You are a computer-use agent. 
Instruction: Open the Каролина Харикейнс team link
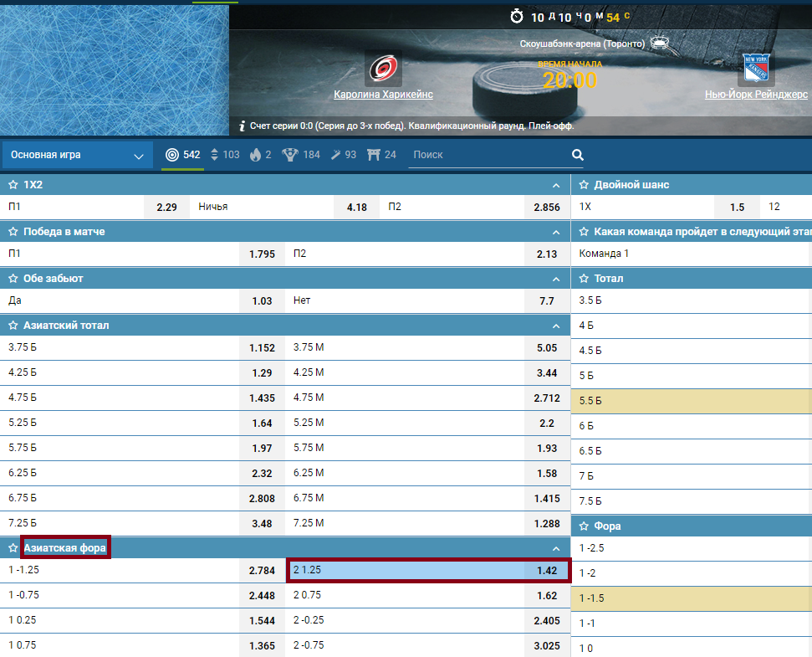[383, 95]
